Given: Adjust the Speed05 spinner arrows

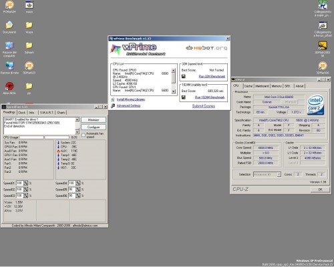Looking at the screenshot, I should 78,190.
